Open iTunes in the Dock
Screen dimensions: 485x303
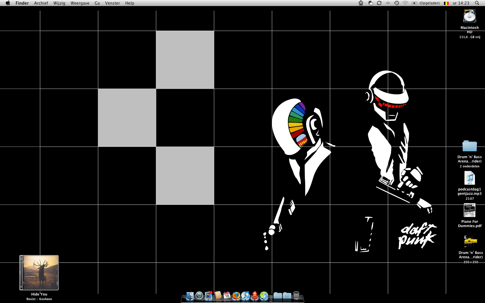click(245, 295)
